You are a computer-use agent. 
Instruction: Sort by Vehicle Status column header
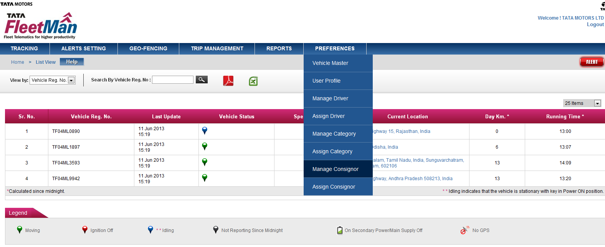236,116
